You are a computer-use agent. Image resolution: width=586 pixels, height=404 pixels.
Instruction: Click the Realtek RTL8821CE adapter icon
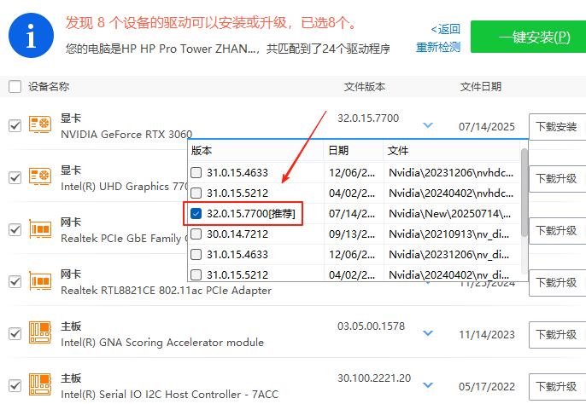click(x=41, y=281)
